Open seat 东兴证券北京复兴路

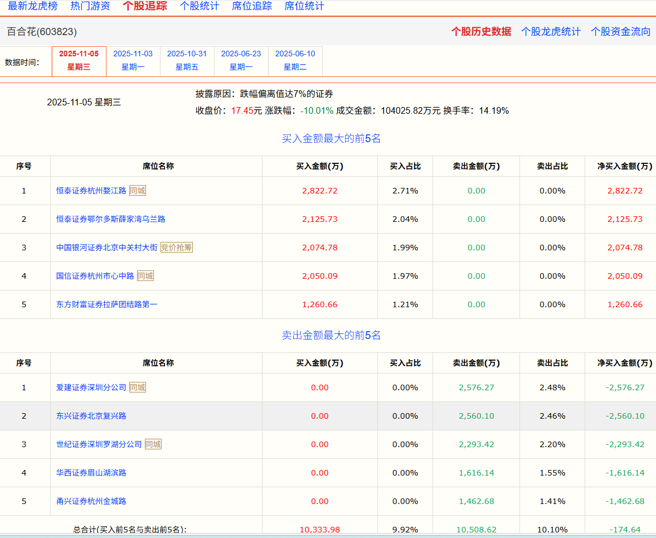tap(91, 416)
